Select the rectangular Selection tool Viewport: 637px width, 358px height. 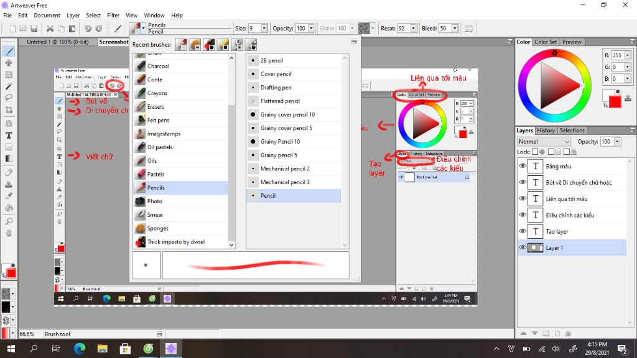click(x=9, y=75)
